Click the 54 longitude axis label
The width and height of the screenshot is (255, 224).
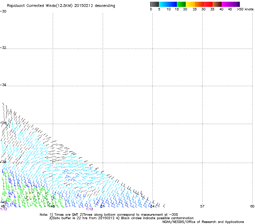[x=152, y=206]
